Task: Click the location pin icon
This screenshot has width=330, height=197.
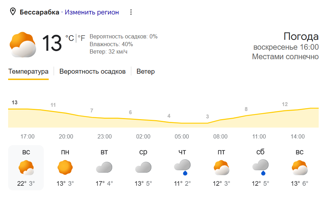Action: [13, 12]
